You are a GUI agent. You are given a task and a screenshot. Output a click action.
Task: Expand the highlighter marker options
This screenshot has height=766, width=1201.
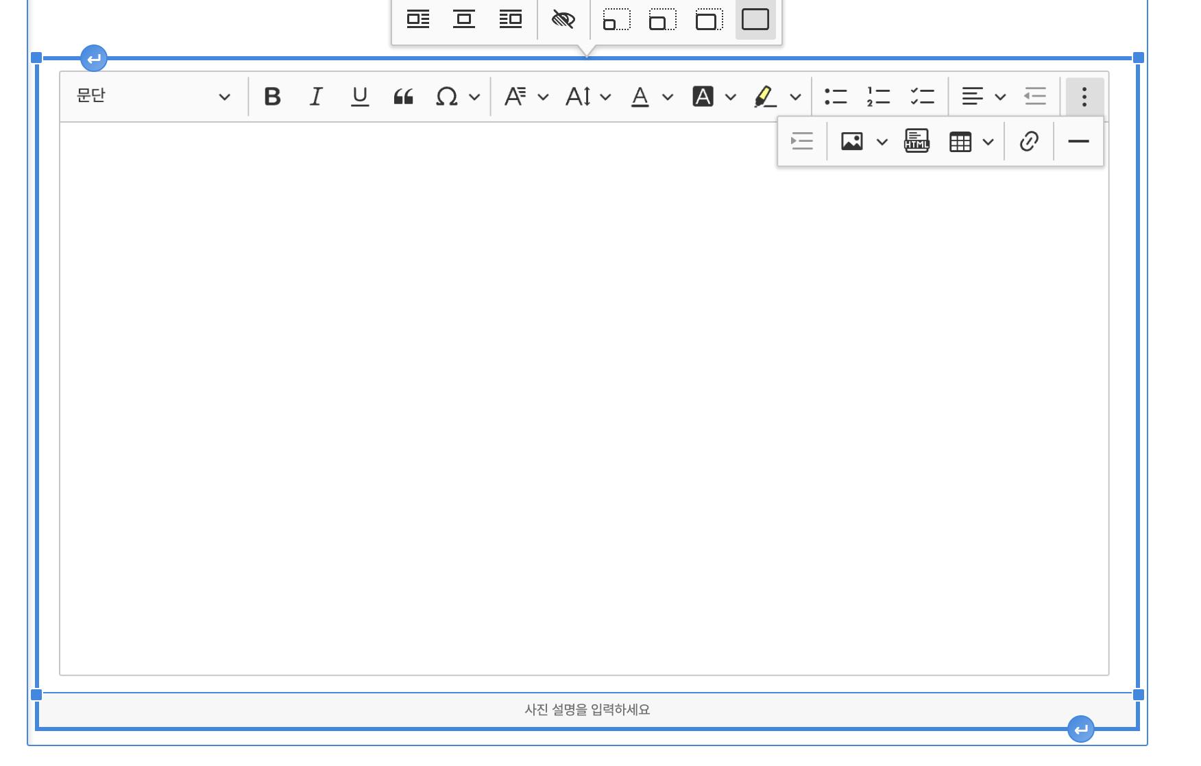795,97
